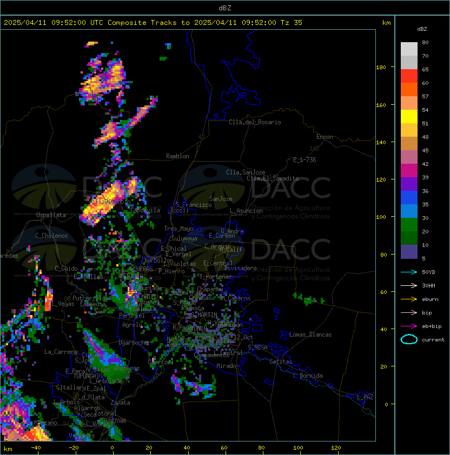
Task: Click the -40 tick on the bottom axis
Action: click(36, 448)
